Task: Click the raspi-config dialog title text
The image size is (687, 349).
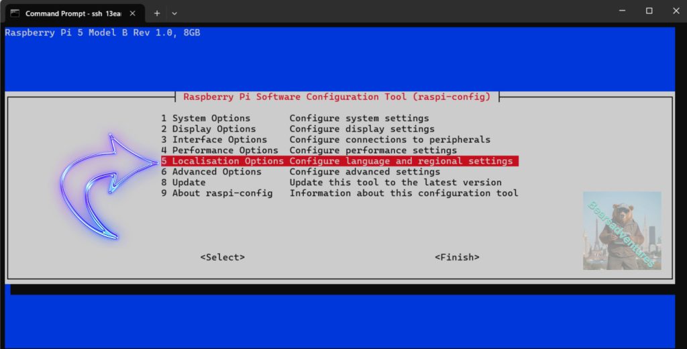Action: 337,97
